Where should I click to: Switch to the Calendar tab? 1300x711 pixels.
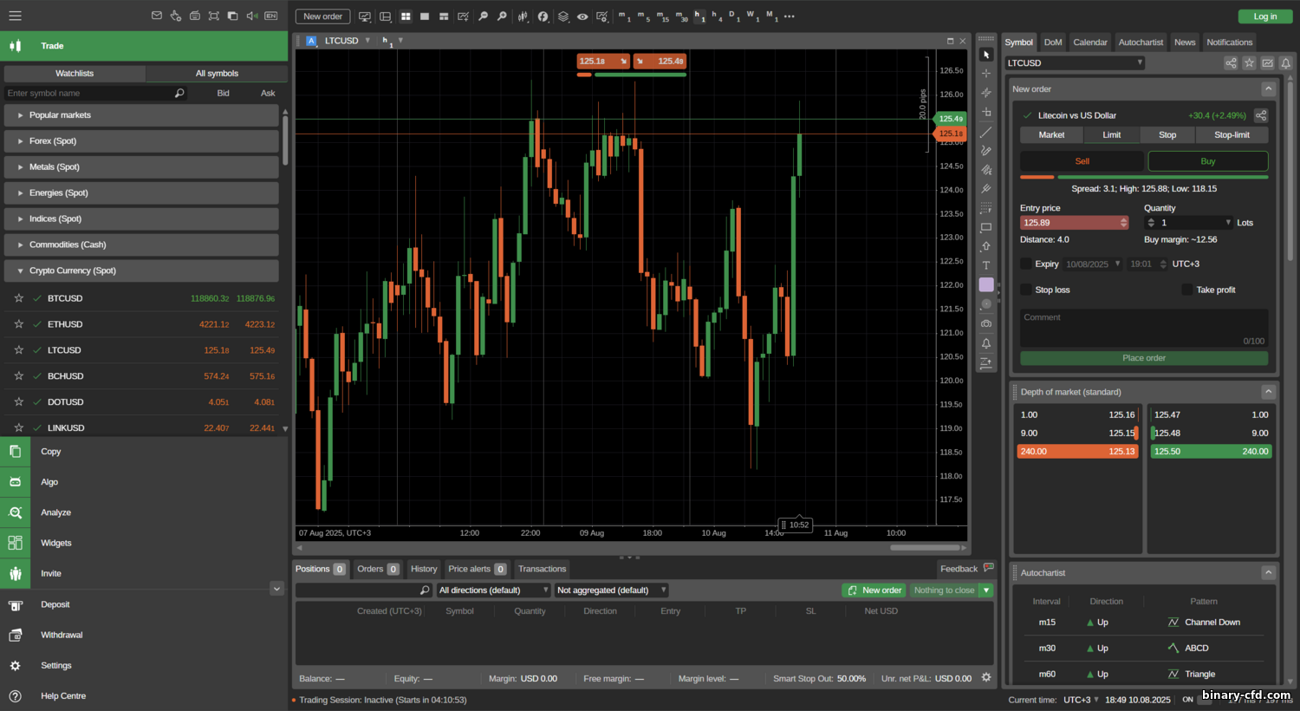tap(1089, 42)
